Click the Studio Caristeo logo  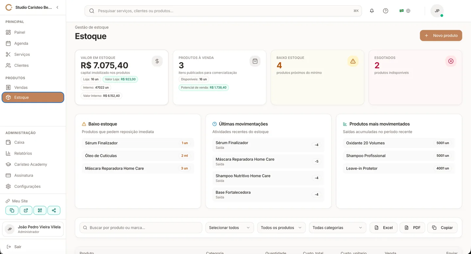[9, 7]
